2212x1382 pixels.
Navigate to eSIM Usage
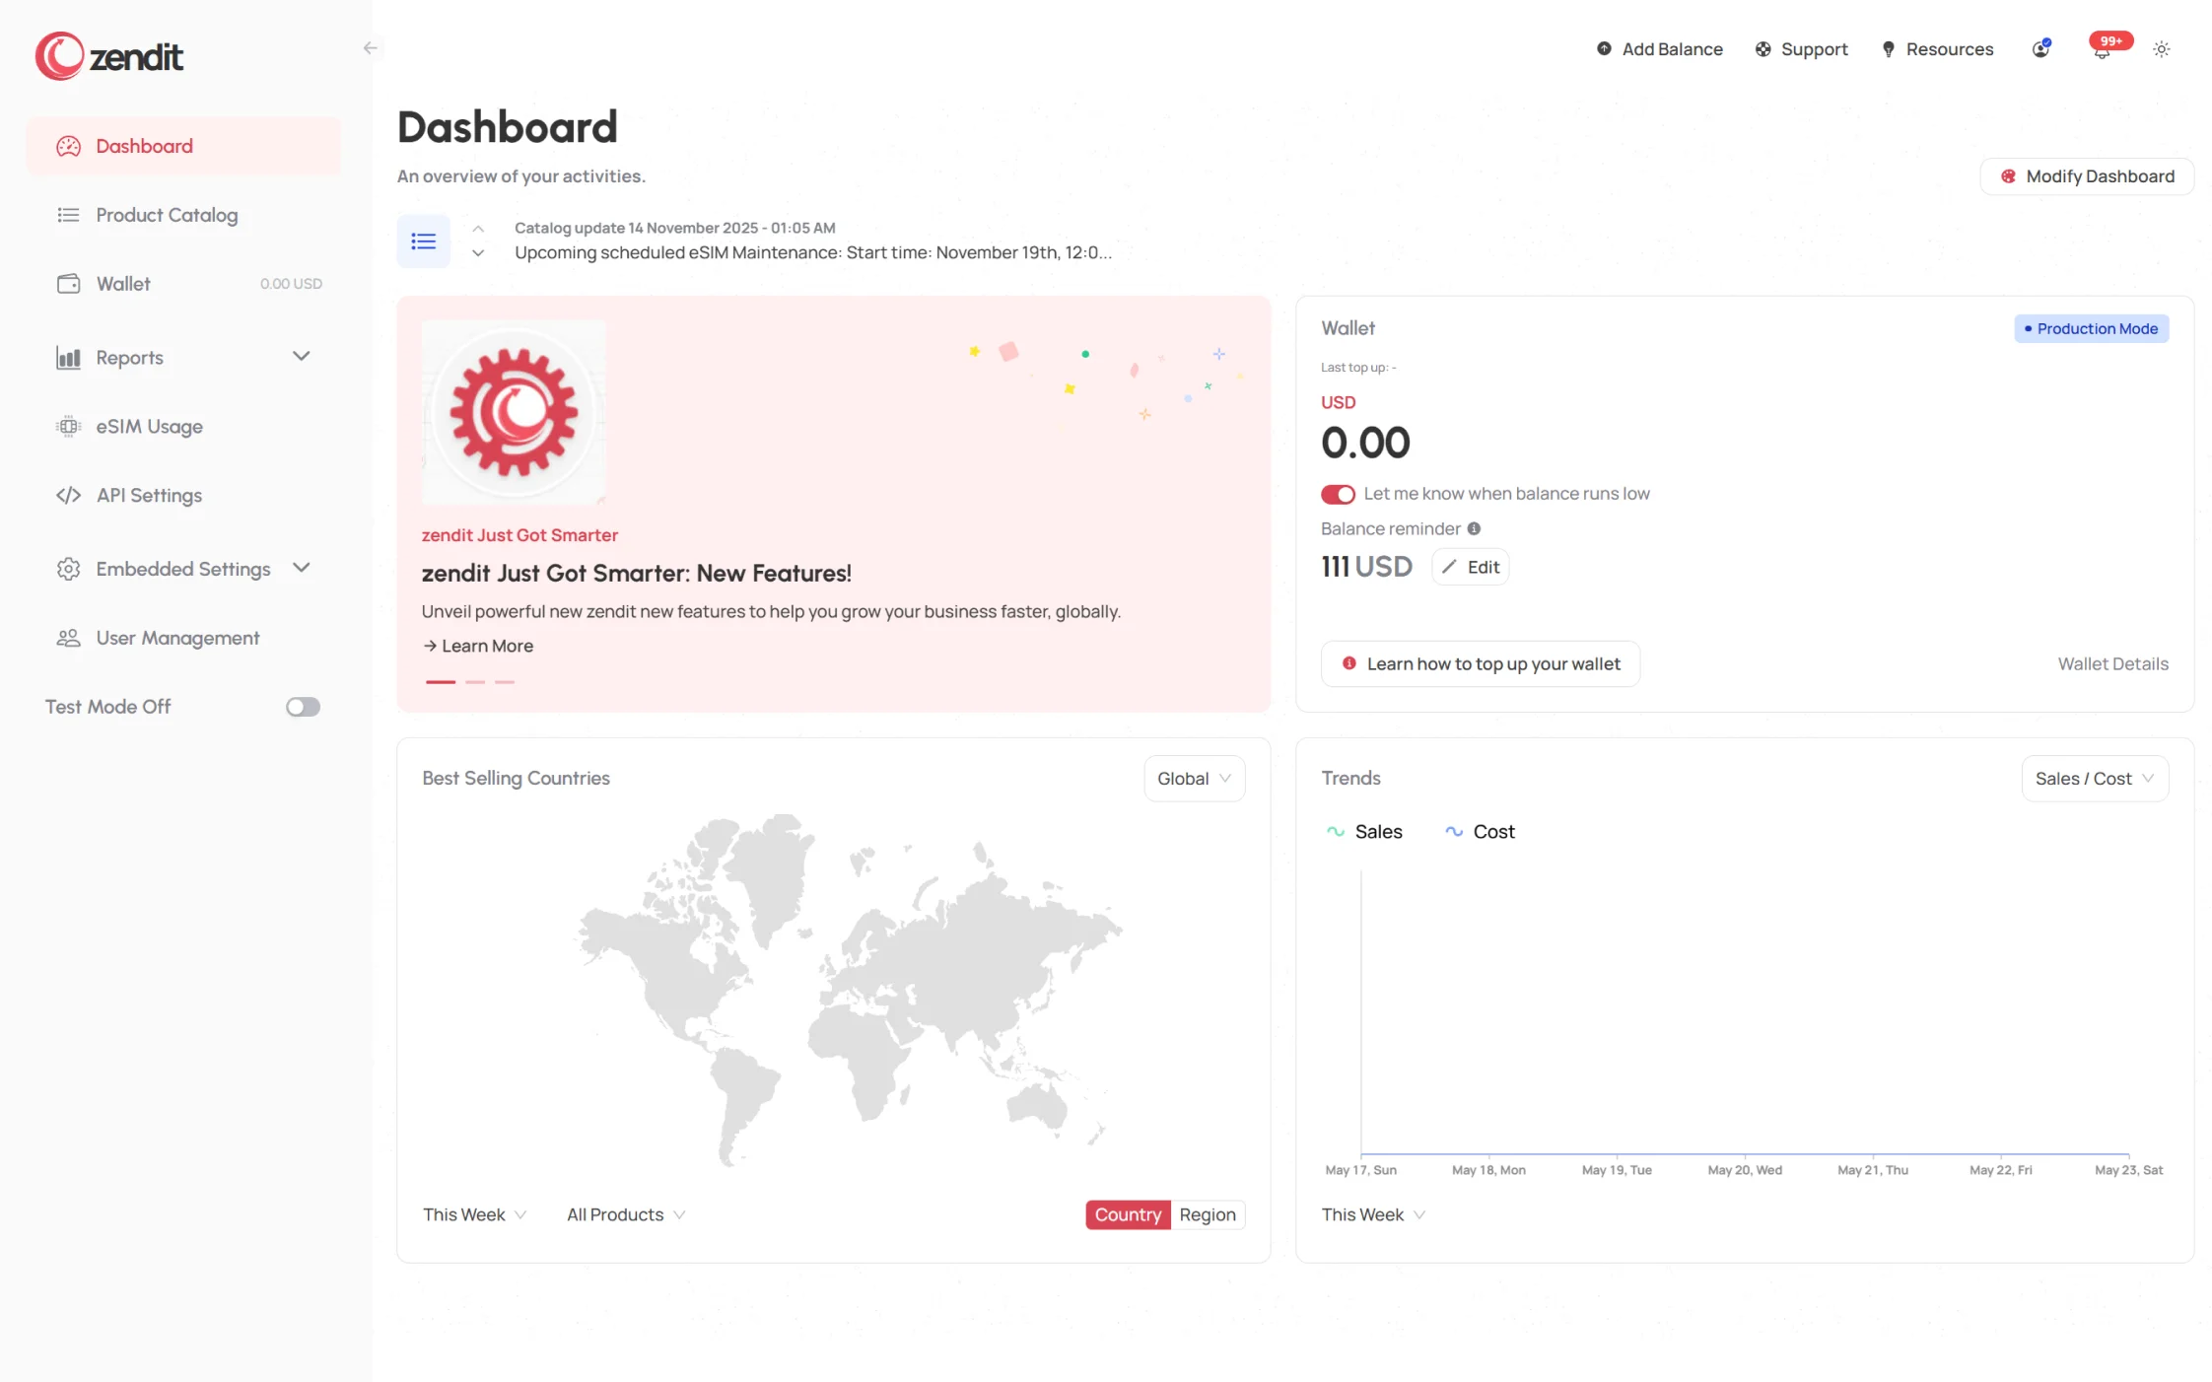(184, 427)
